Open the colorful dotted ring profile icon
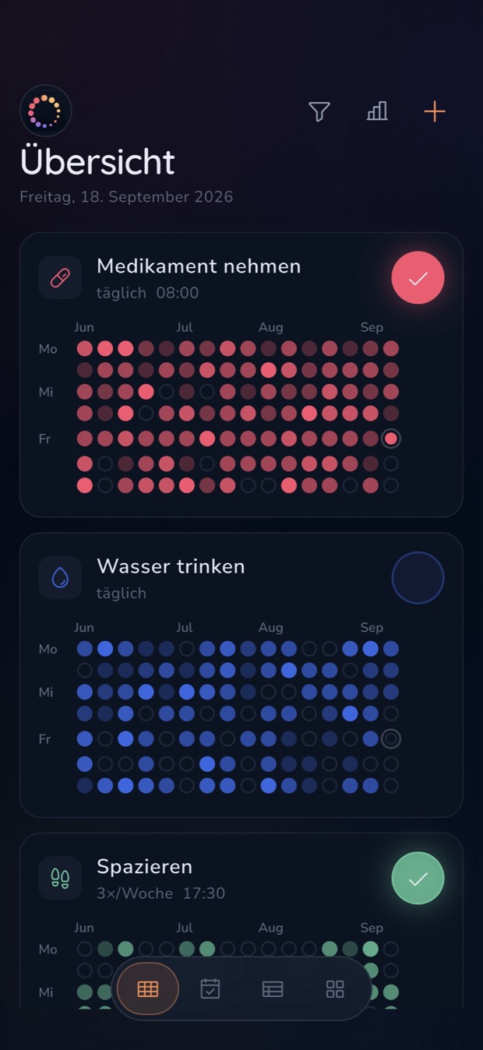Image resolution: width=483 pixels, height=1050 pixels. tap(45, 111)
